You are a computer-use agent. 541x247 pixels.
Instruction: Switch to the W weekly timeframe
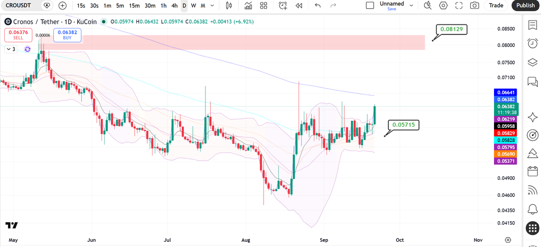point(193,5)
